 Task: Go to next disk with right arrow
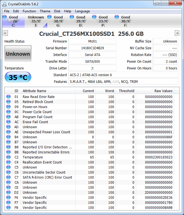(x=177, y=33)
